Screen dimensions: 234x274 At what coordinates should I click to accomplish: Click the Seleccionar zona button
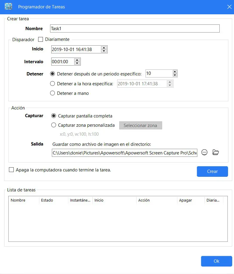tap(140, 126)
